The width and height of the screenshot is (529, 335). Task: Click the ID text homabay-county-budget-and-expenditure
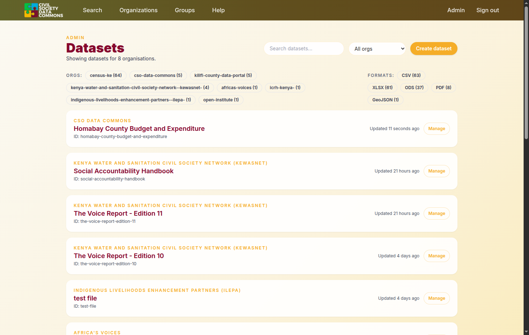(124, 137)
